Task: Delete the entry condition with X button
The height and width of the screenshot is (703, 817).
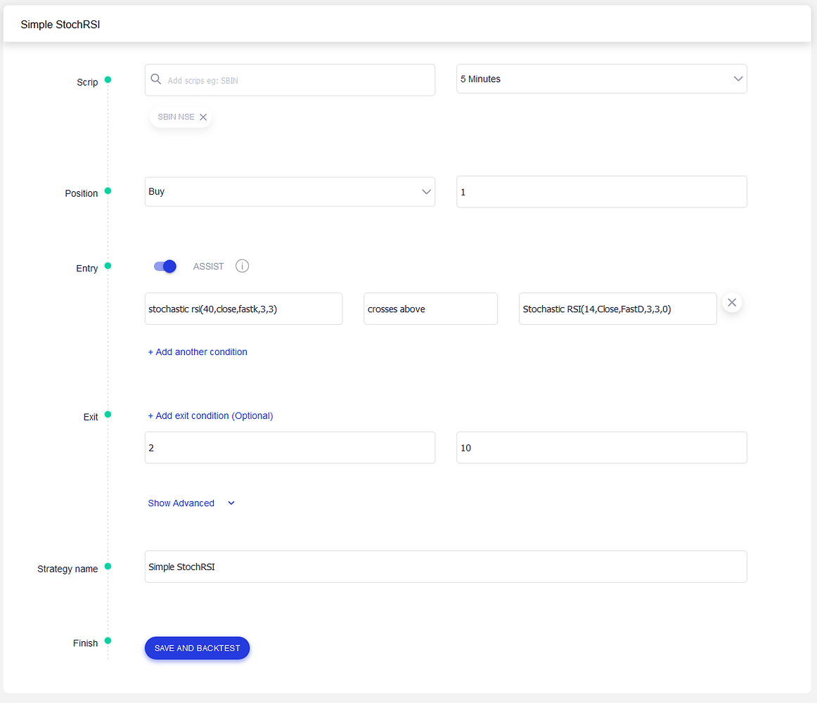Action: (x=731, y=303)
